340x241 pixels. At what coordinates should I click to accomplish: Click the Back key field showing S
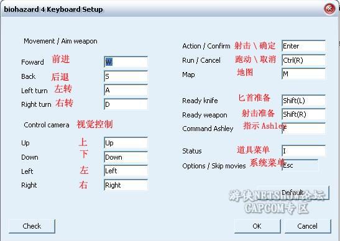[x=126, y=76]
